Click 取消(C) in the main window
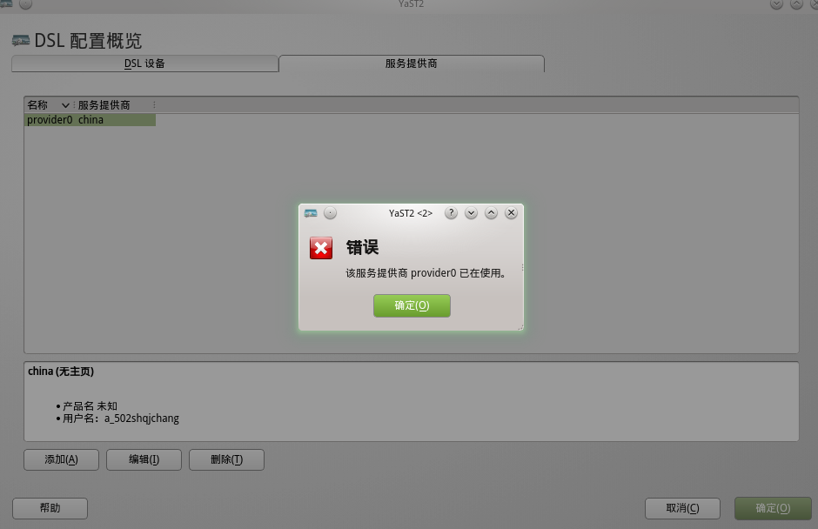 682,508
